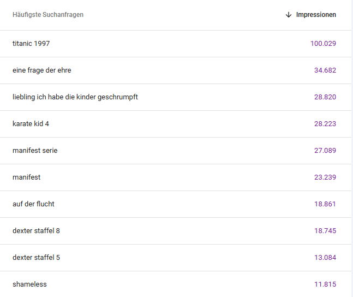The width and height of the screenshot is (353, 297).
Task: Select the 27.089 impressions number
Action: (x=325, y=150)
